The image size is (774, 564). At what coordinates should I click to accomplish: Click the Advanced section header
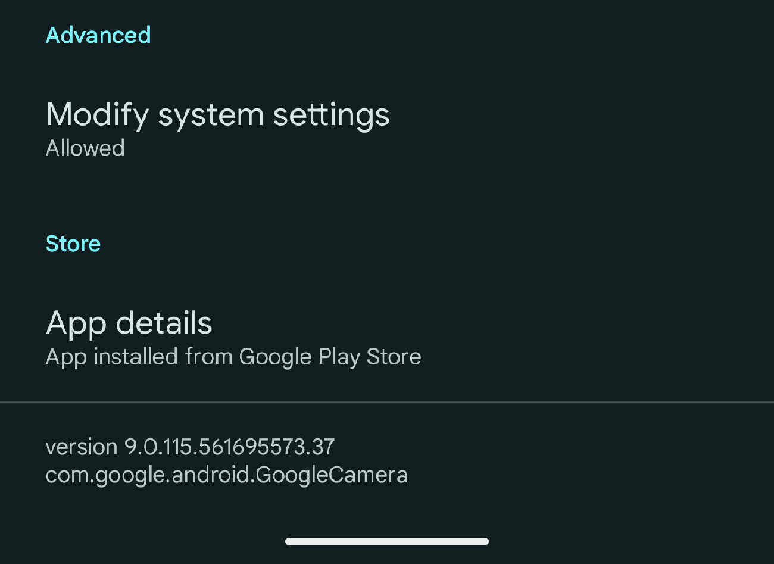click(98, 35)
